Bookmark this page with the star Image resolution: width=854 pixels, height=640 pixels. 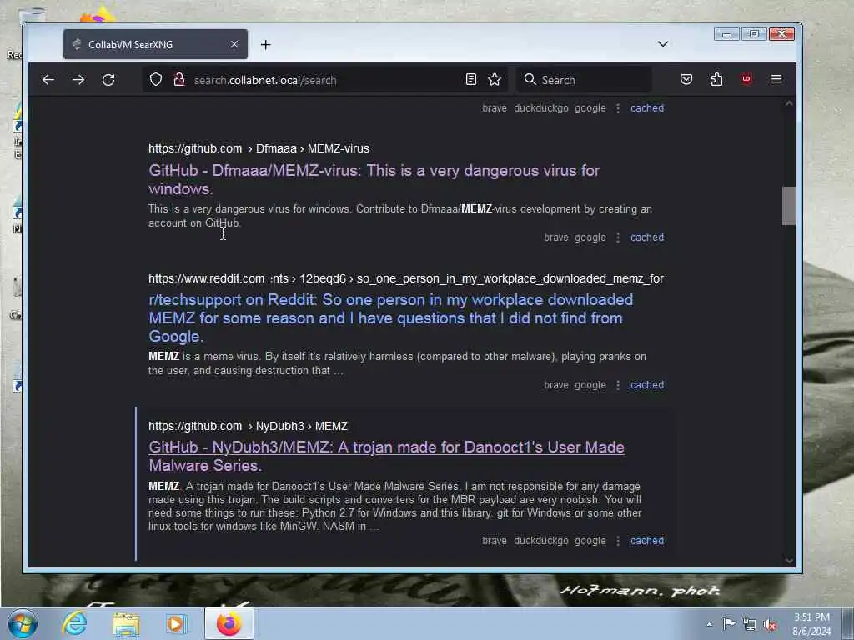click(495, 80)
